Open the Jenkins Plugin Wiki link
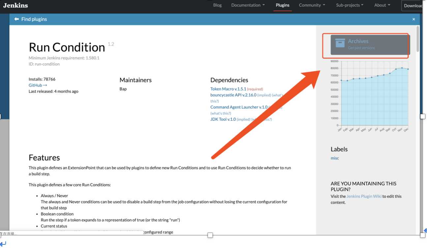Viewport: 427px width, 248px height. tap(364, 196)
